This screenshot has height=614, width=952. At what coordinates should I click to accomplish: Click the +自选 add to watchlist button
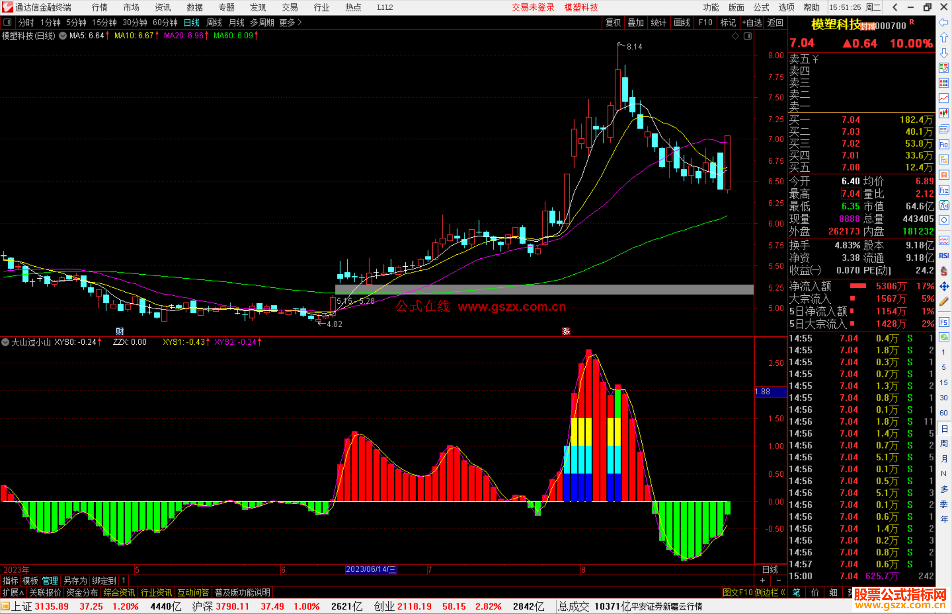tap(751, 22)
